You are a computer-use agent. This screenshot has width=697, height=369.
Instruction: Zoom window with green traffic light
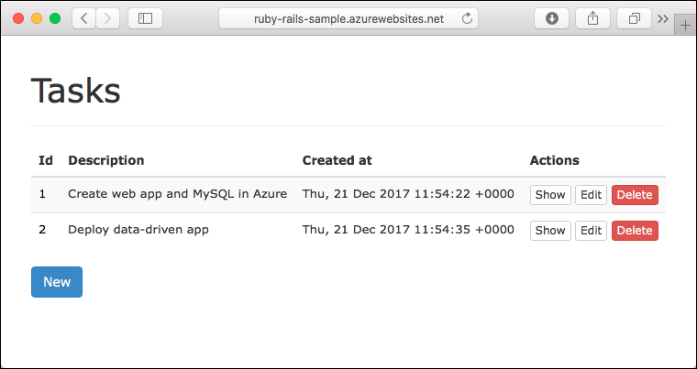pos(55,18)
